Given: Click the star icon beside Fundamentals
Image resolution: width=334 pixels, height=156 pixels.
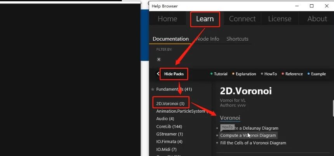Looking at the screenshot, I should [153, 89].
